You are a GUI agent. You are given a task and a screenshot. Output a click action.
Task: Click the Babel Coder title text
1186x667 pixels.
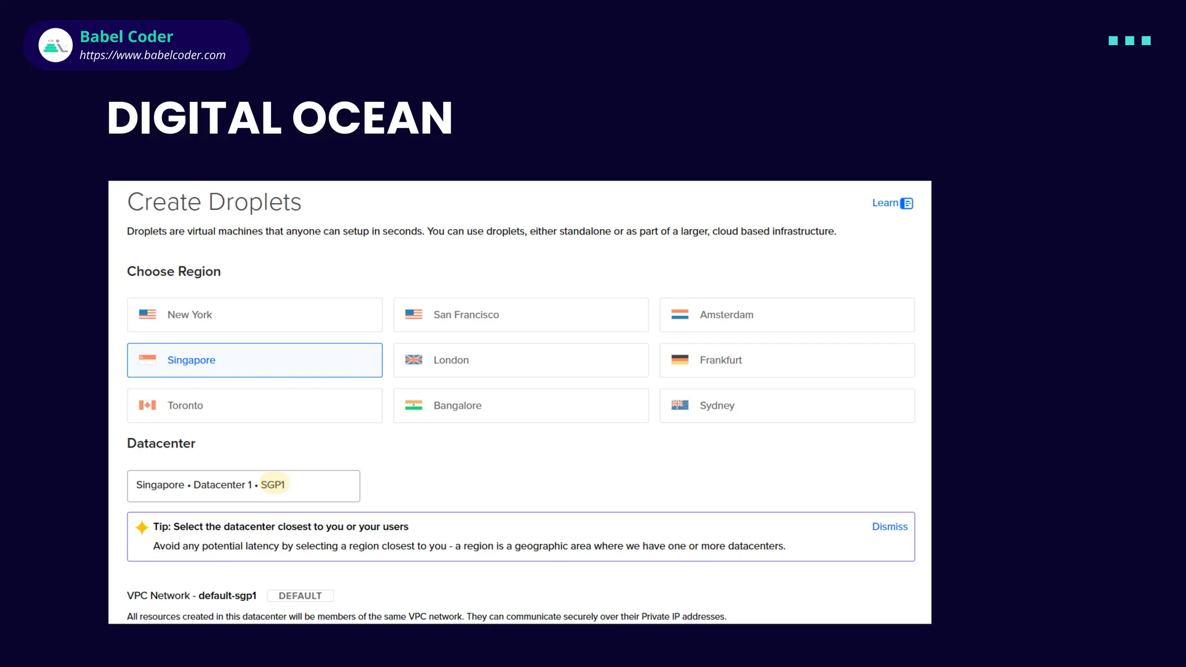126,36
